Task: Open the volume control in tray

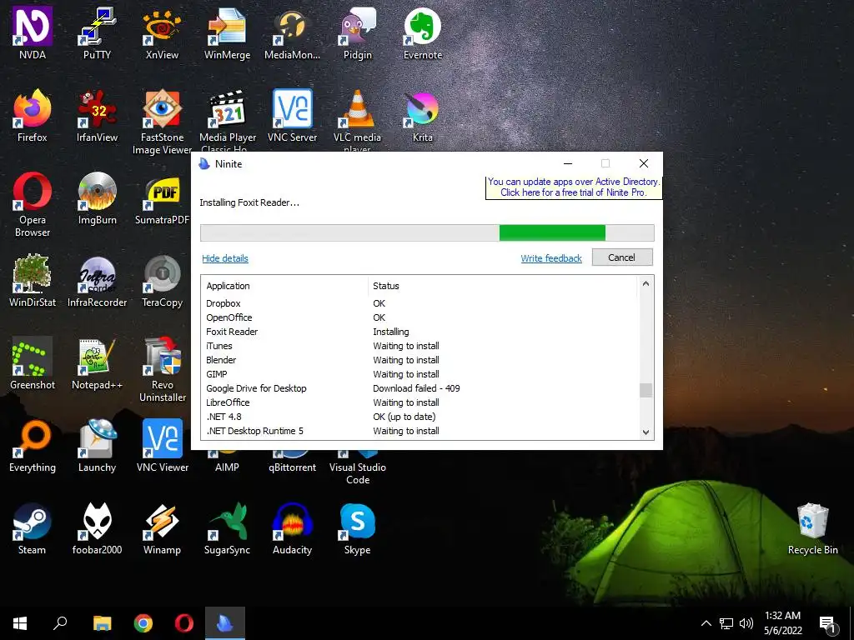Action: [746, 623]
